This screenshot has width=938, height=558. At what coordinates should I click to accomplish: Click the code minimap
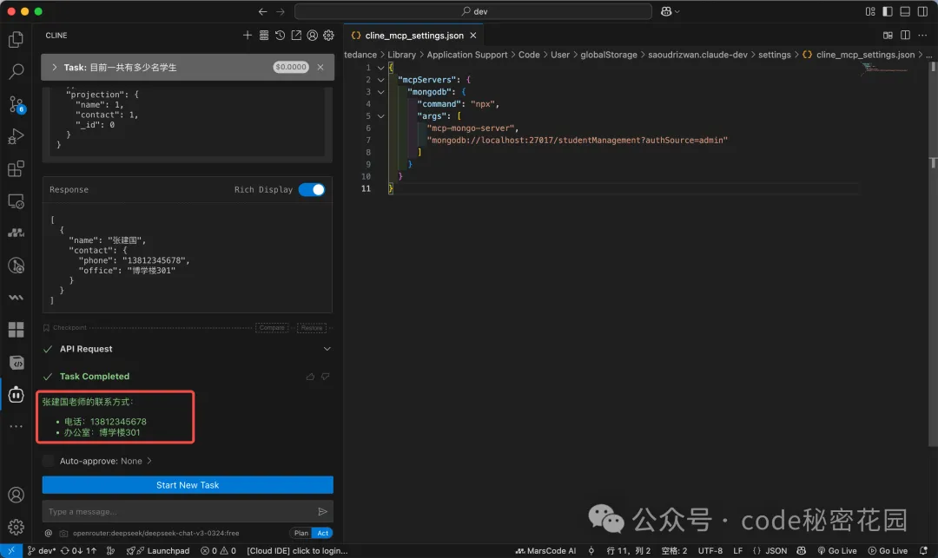(x=885, y=68)
